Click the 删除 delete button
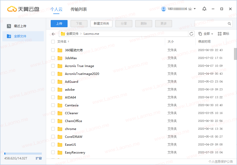This screenshot has width=237, height=165. pyautogui.click(x=144, y=24)
